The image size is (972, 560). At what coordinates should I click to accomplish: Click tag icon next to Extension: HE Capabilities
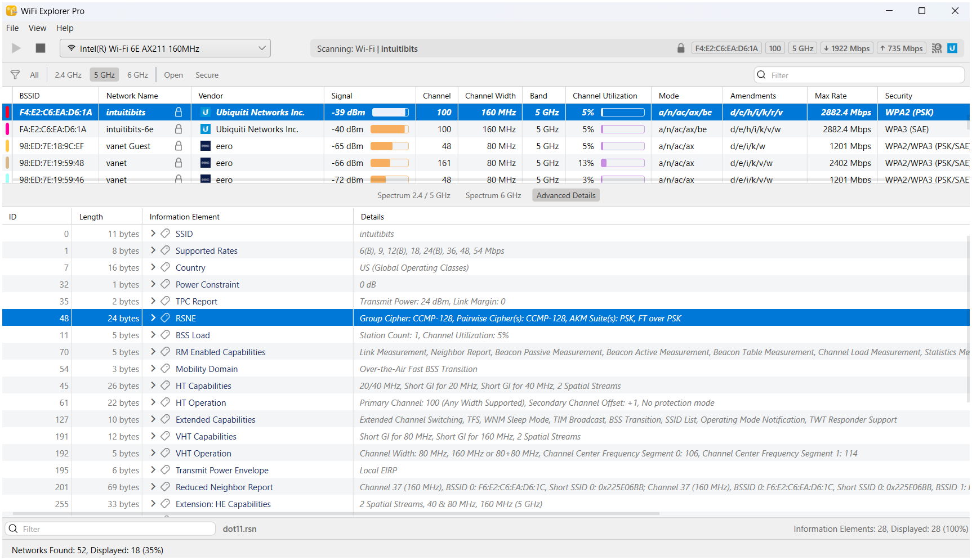tap(166, 504)
